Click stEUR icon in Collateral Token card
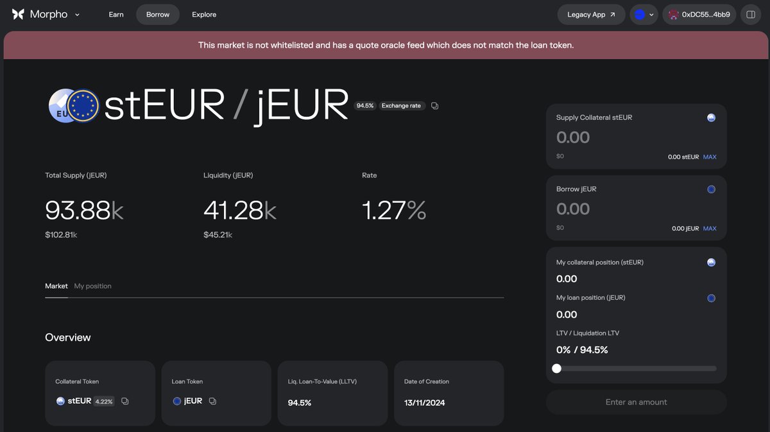 [x=60, y=401]
